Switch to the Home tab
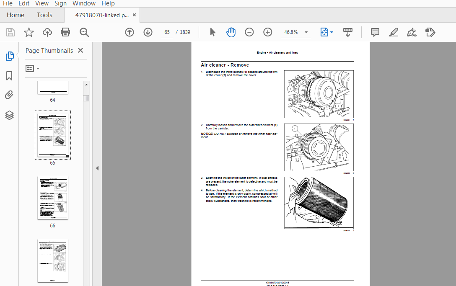 pos(16,15)
